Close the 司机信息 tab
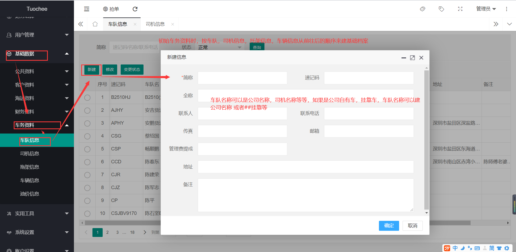This screenshot has height=252, width=516. point(173,24)
